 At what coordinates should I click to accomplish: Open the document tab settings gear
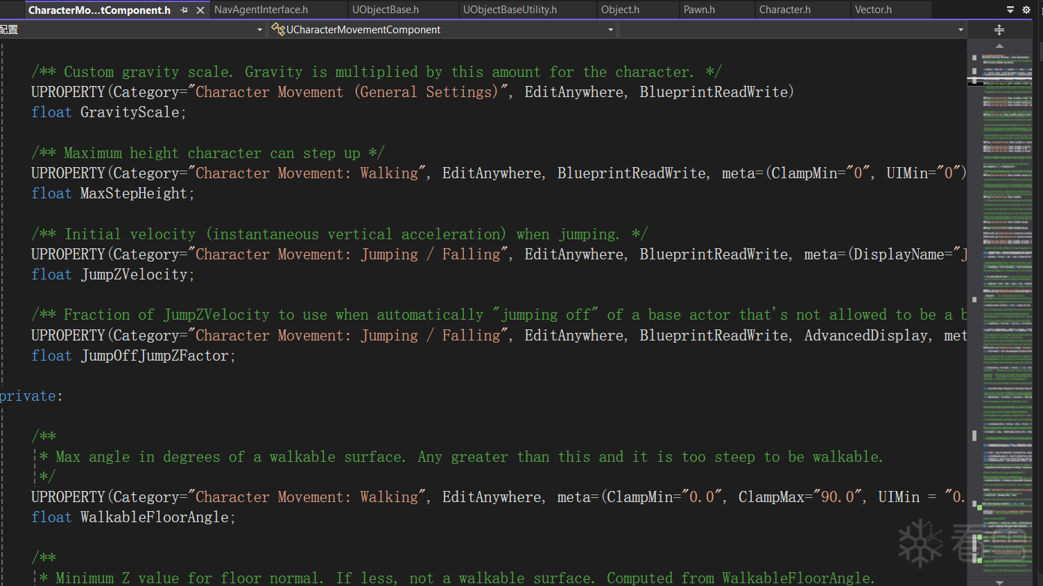[x=1026, y=10]
